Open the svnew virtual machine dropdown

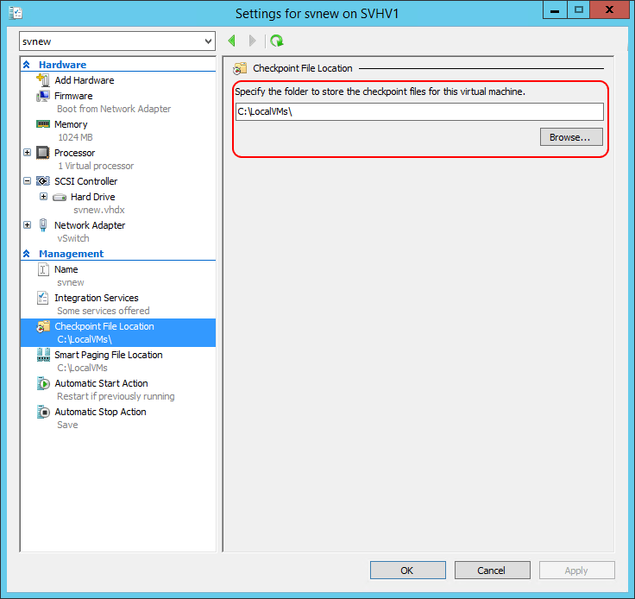208,41
